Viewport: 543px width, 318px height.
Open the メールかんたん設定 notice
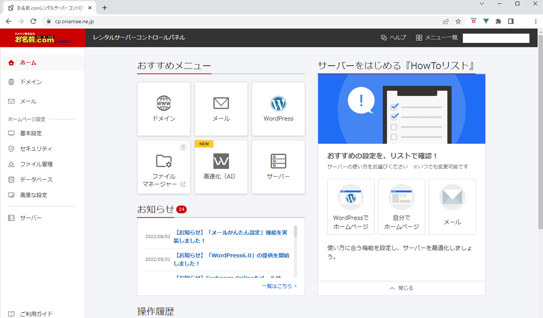[230, 237]
